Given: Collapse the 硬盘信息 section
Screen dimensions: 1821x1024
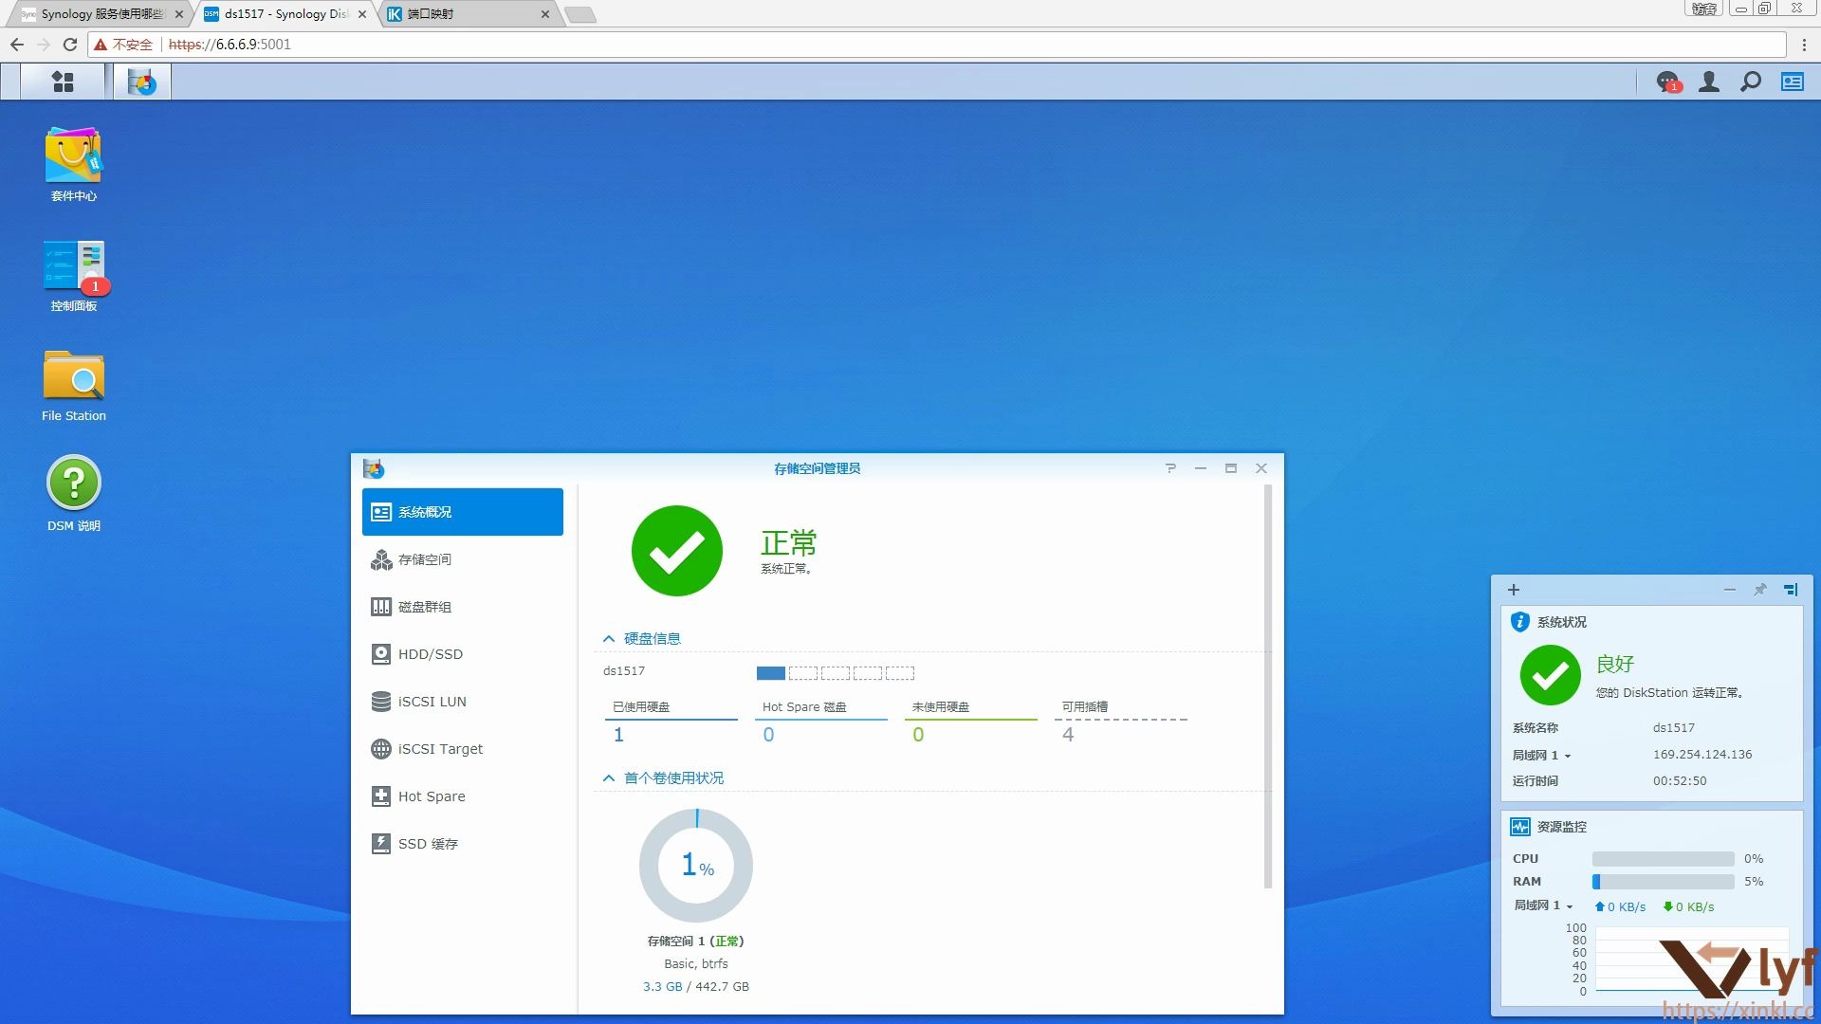Looking at the screenshot, I should point(609,638).
